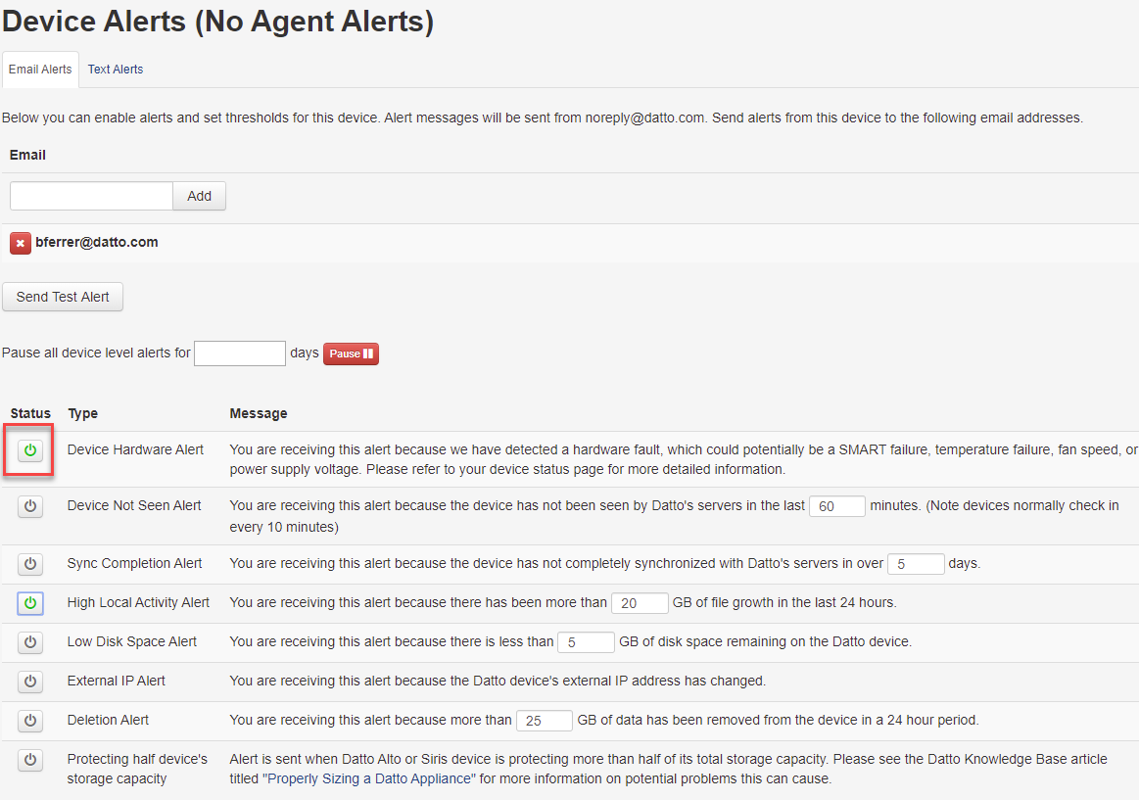Viewport: 1139px width, 800px height.
Task: Click the External IP Alert label
Action: tap(117, 681)
